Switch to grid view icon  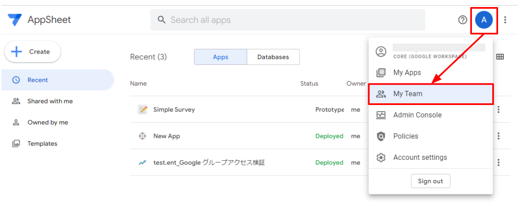(x=500, y=57)
